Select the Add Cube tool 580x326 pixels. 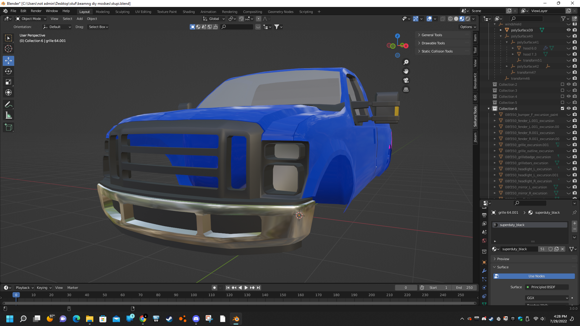(8, 127)
